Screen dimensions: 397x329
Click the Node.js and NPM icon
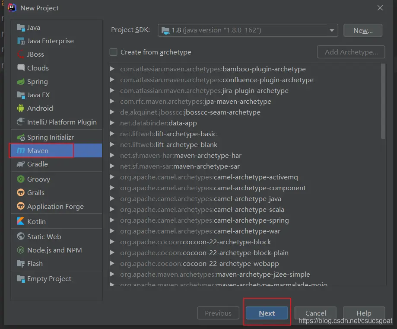21,250
